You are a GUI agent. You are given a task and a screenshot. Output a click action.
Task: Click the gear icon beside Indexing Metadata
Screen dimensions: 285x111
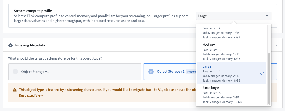10,45
